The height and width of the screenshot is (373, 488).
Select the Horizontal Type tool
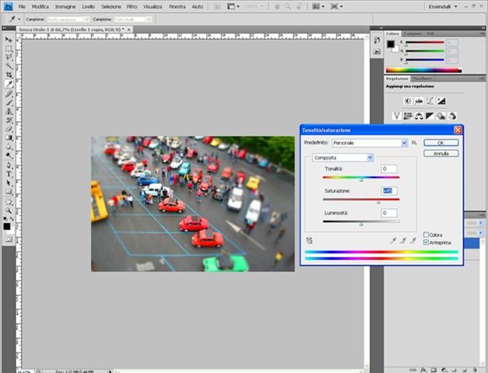(x=9, y=174)
